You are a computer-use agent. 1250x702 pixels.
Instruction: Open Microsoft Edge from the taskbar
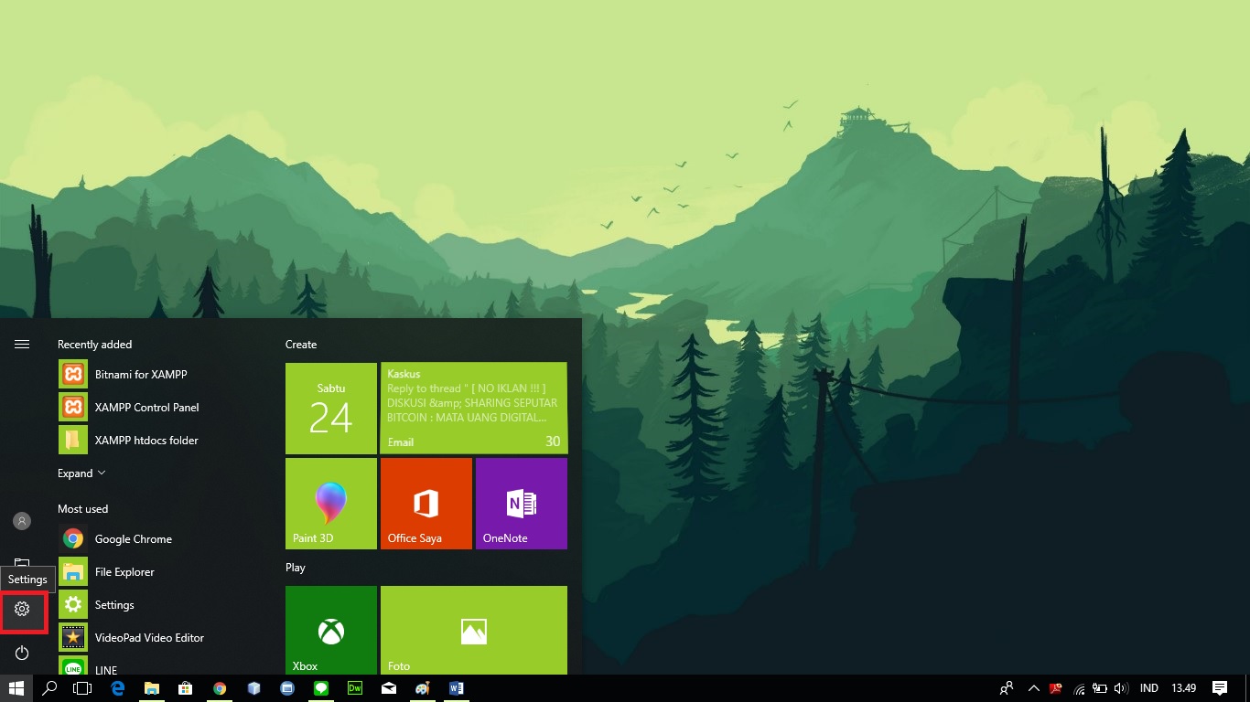(x=118, y=688)
